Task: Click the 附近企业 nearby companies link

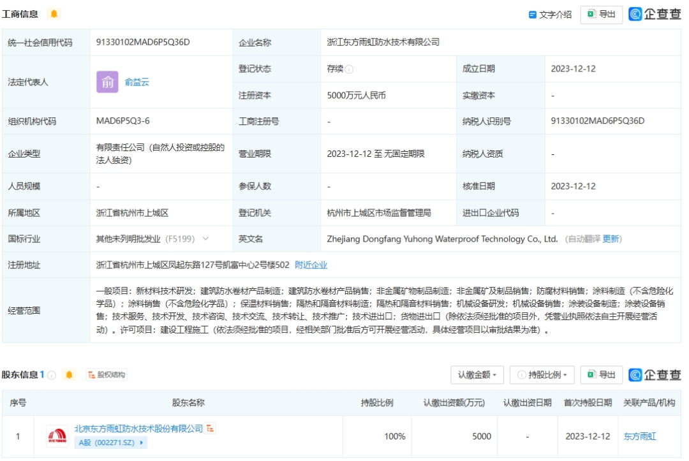Action: click(311, 265)
